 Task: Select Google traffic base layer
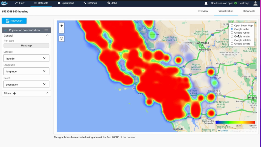click(x=232, y=29)
